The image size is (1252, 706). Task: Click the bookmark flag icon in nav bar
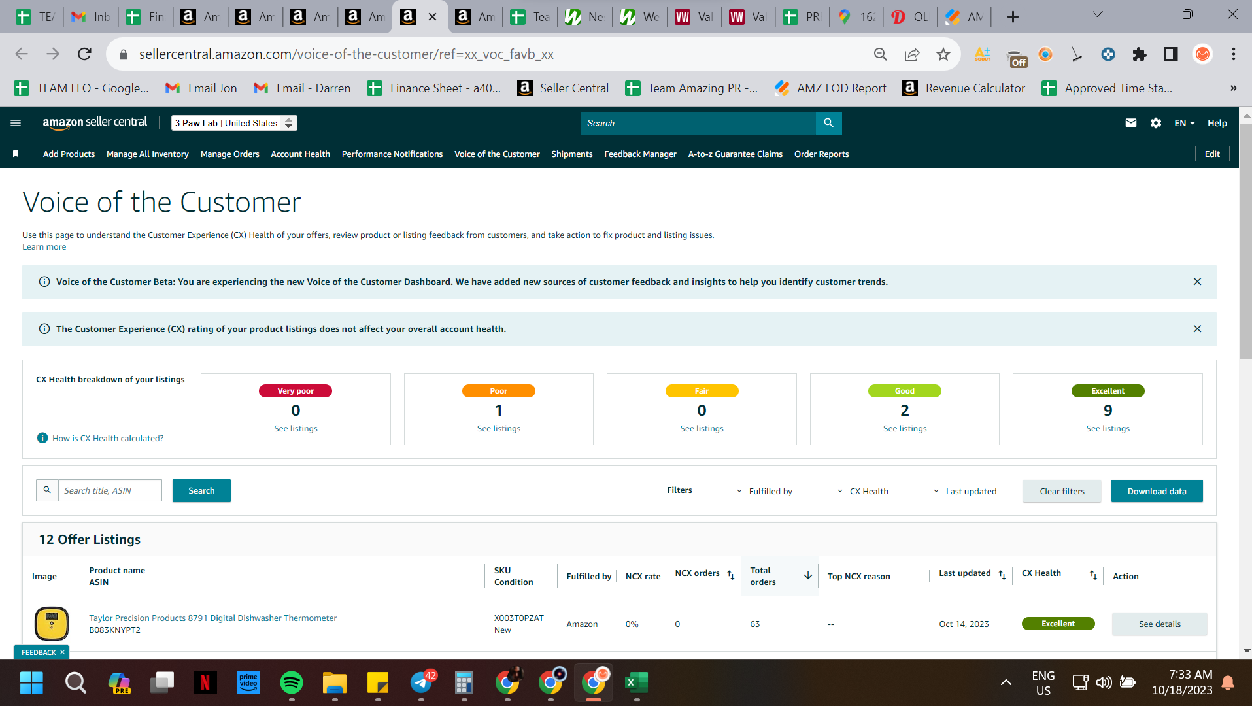tap(16, 154)
